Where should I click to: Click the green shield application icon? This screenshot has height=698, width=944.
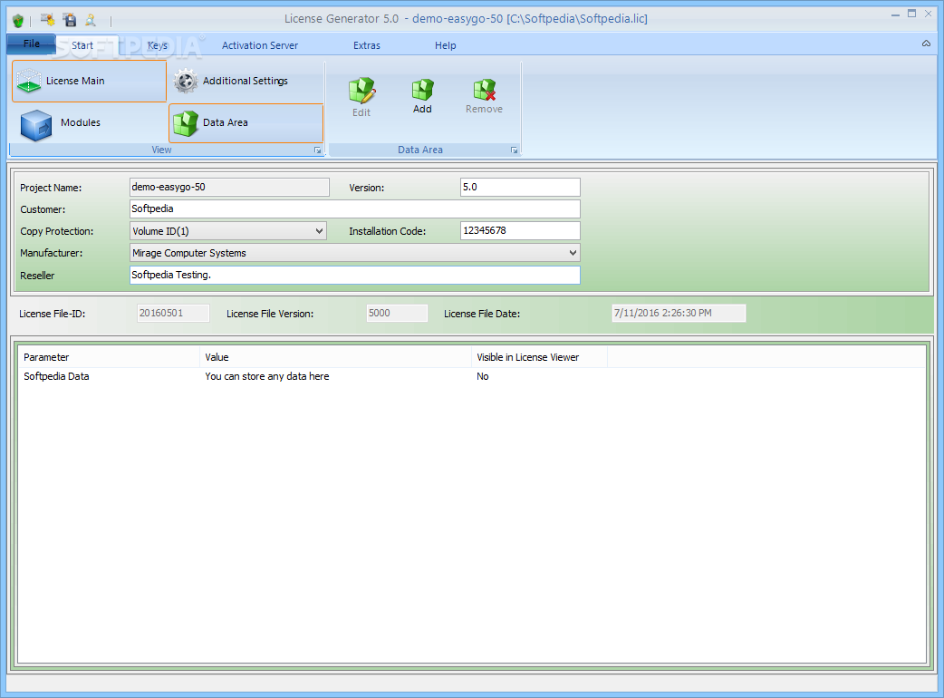[18, 21]
